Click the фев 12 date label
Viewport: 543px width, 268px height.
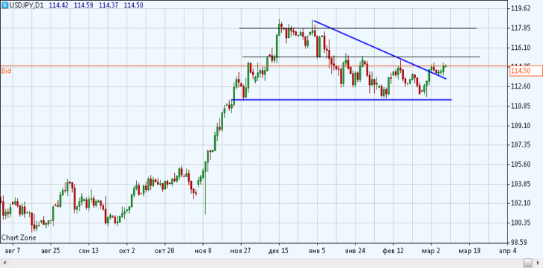coord(393,251)
